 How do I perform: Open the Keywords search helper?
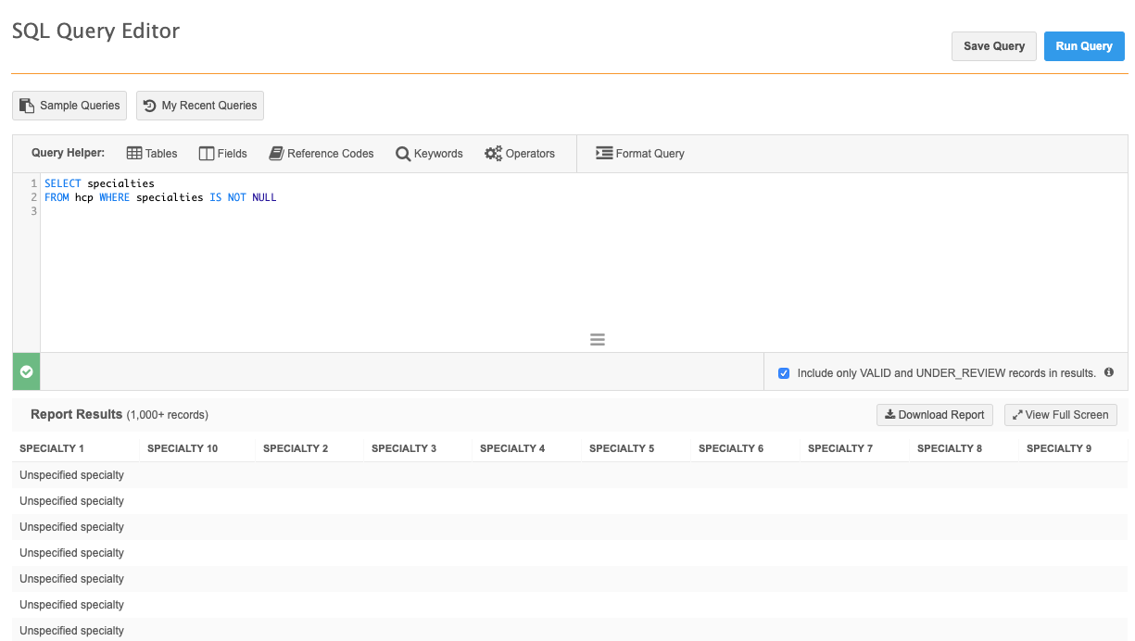pyautogui.click(x=429, y=154)
